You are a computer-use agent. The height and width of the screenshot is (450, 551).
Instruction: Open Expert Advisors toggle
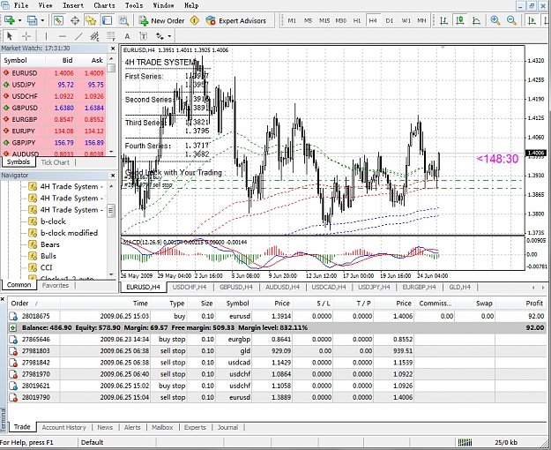click(235, 20)
